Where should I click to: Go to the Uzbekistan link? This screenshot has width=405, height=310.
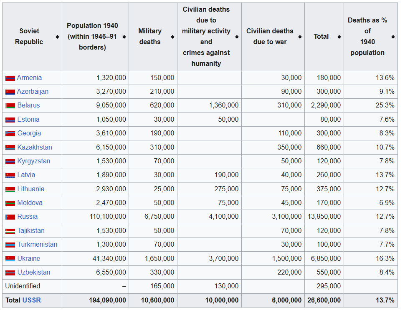pos(33,272)
